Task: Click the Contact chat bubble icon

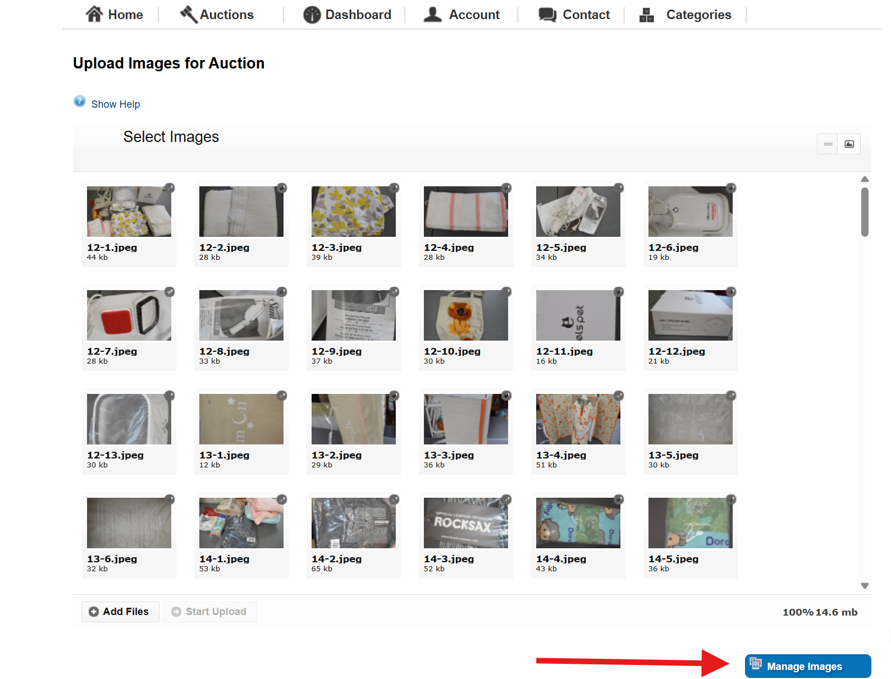Action: click(x=547, y=15)
